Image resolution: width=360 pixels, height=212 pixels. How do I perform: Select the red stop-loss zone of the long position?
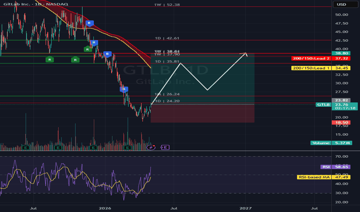pyautogui.click(x=202, y=113)
